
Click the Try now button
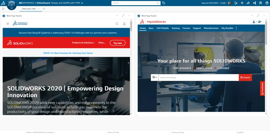pyautogui.click(x=118, y=43)
